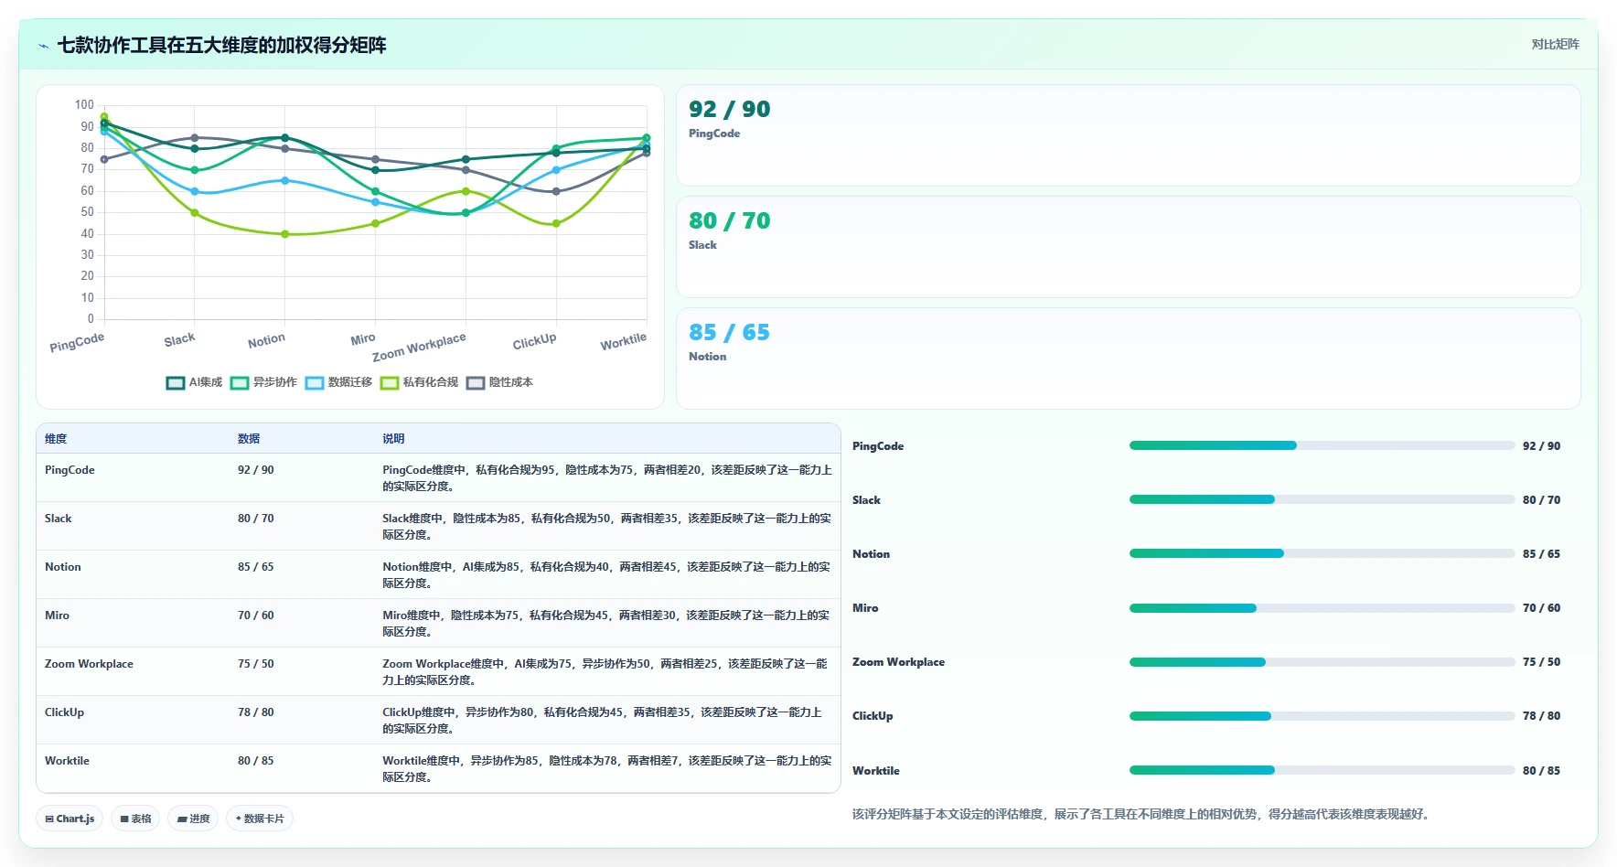
Task: Click table cell value 92 / 90
Action: click(x=255, y=470)
